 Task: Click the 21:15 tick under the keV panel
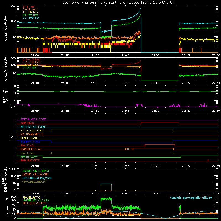point(65,56)
